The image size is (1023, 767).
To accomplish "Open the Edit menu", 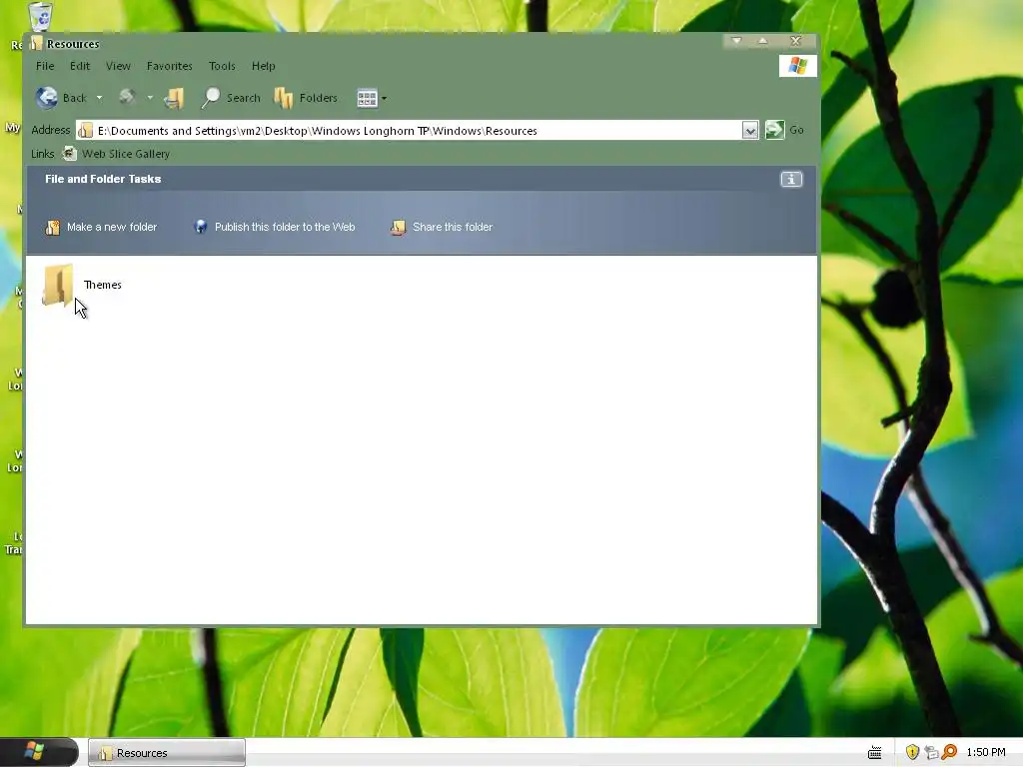I will [x=80, y=66].
